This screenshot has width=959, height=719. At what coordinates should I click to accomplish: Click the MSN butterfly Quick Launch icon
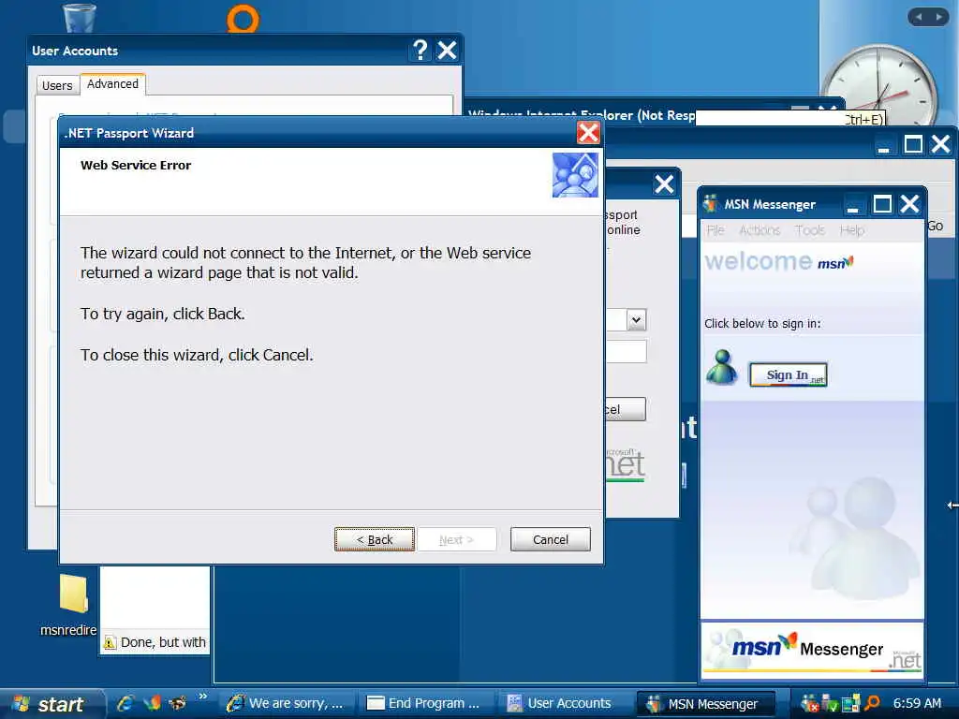point(153,703)
